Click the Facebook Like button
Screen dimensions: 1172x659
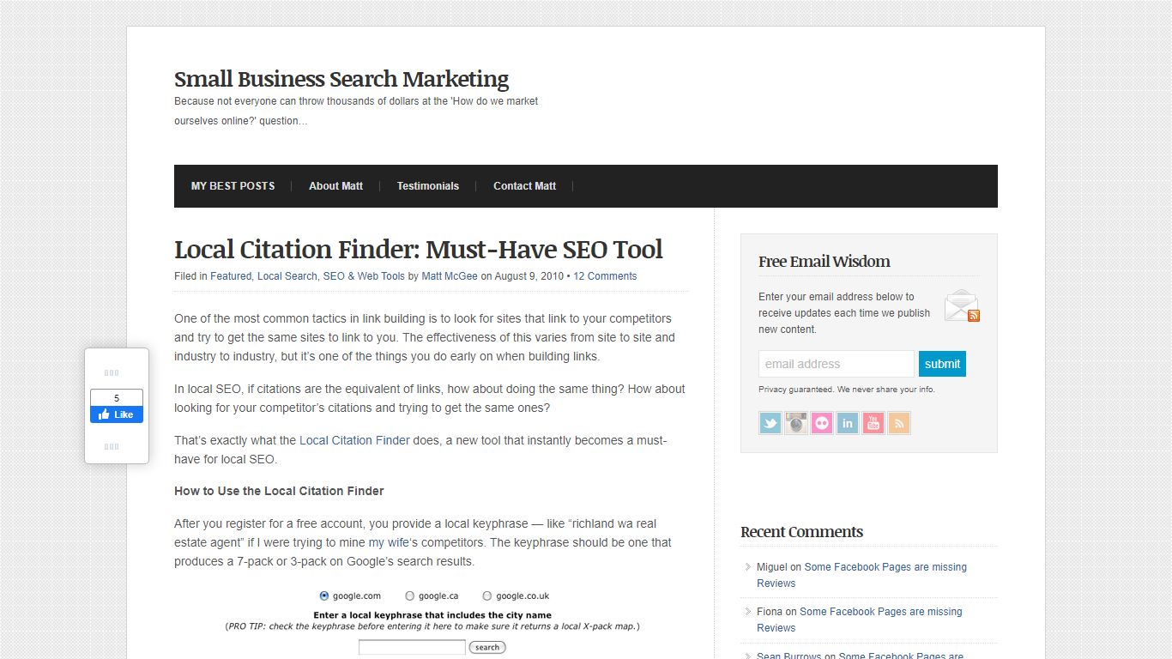(x=117, y=414)
